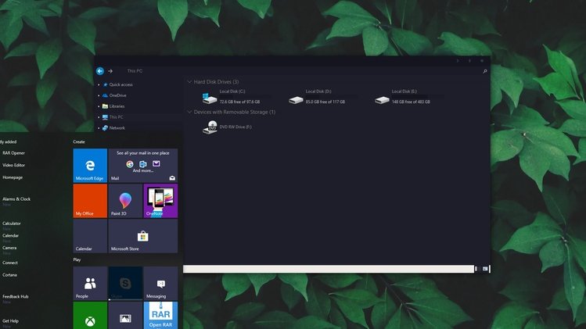
Task: Collapse the Devices with Removable Storage group
Action: (189, 112)
